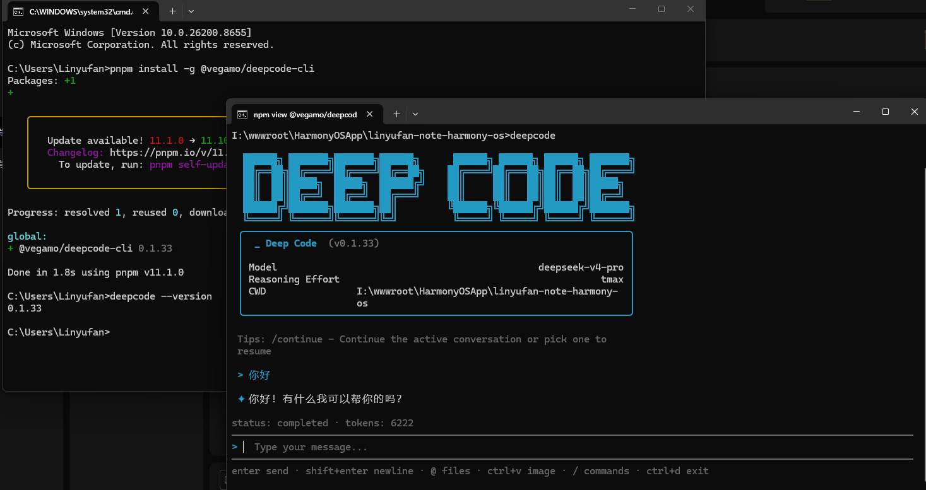Click 'pnpm install -g @vegamo/deepcode-cli' command line
The width and height of the screenshot is (926, 490).
[x=161, y=69]
